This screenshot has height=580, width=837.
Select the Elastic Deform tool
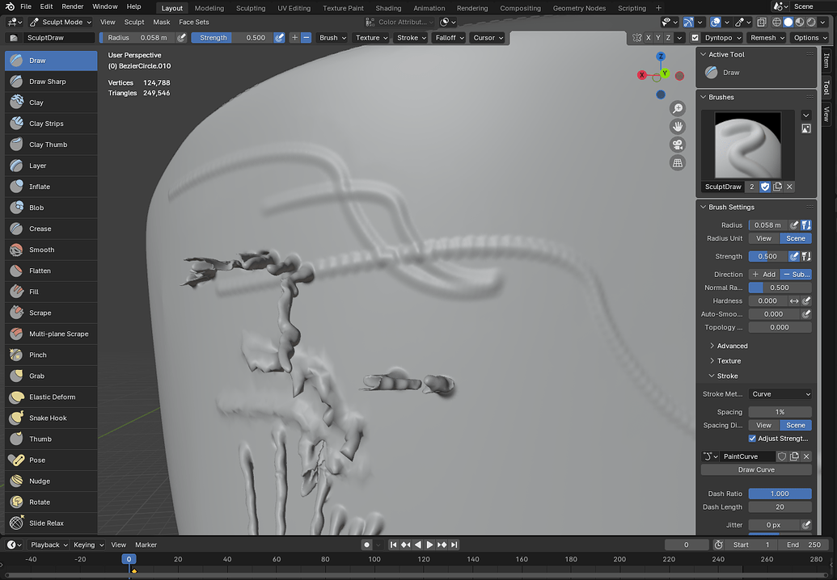coord(51,397)
